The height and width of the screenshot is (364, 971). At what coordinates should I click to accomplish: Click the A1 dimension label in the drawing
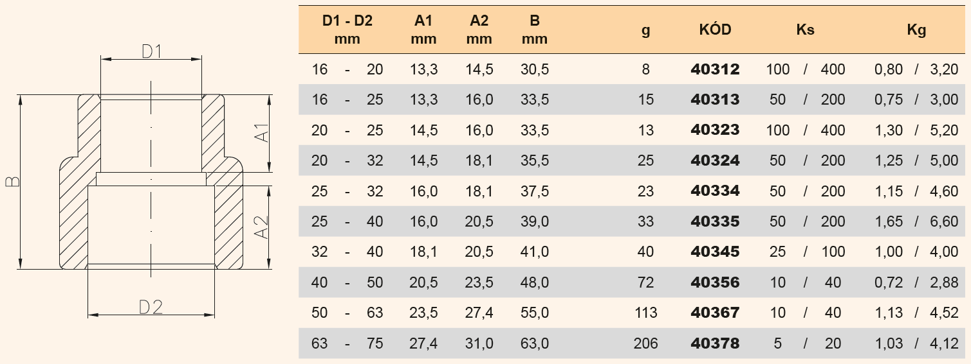pos(261,135)
